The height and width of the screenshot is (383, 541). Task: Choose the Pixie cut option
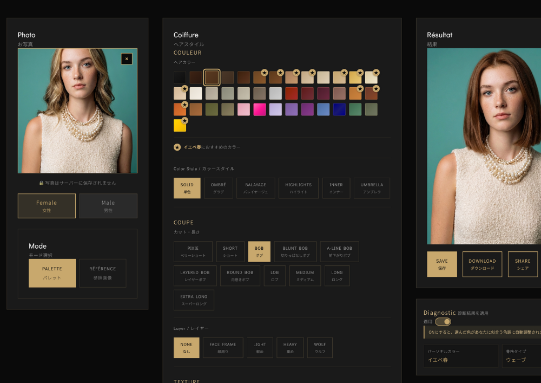[193, 251]
